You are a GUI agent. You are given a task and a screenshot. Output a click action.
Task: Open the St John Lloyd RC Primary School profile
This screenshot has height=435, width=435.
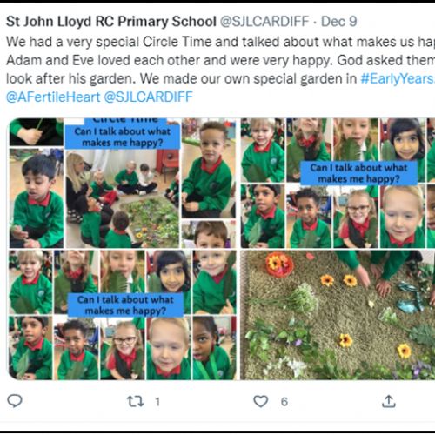111,22
